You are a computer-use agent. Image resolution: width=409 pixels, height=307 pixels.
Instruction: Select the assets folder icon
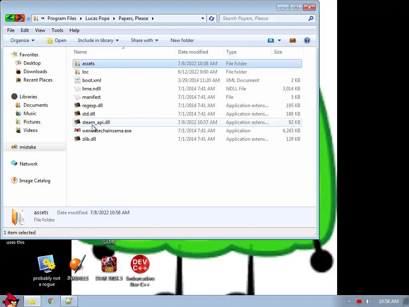pyautogui.click(x=77, y=63)
